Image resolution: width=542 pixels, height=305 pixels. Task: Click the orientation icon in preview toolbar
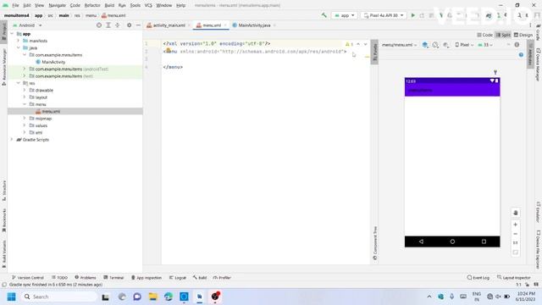pos(435,45)
